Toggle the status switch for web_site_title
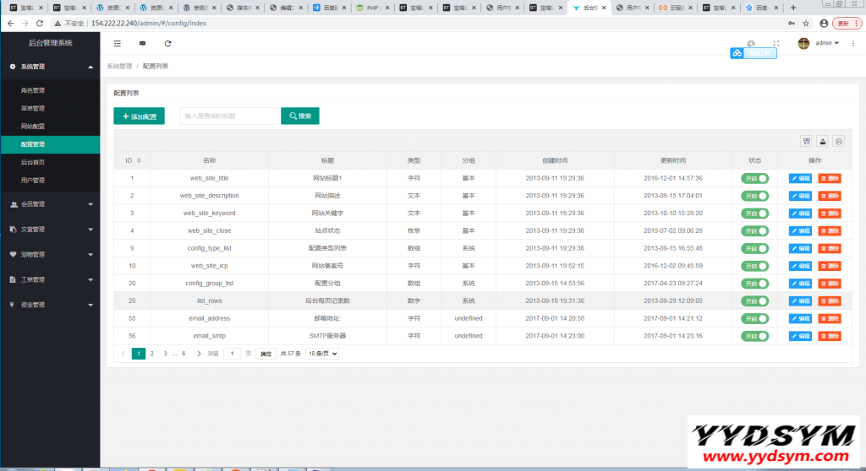 [754, 178]
